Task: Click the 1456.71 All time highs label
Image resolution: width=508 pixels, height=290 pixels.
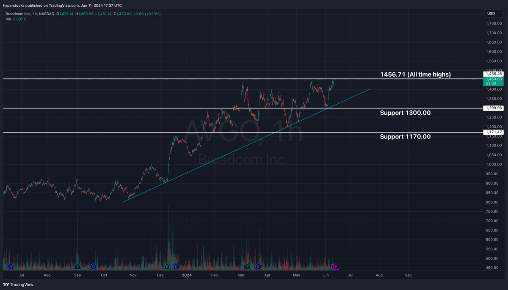Action: coord(415,74)
